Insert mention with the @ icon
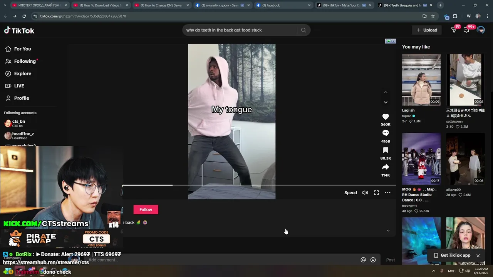The width and height of the screenshot is (493, 277). coord(363,260)
